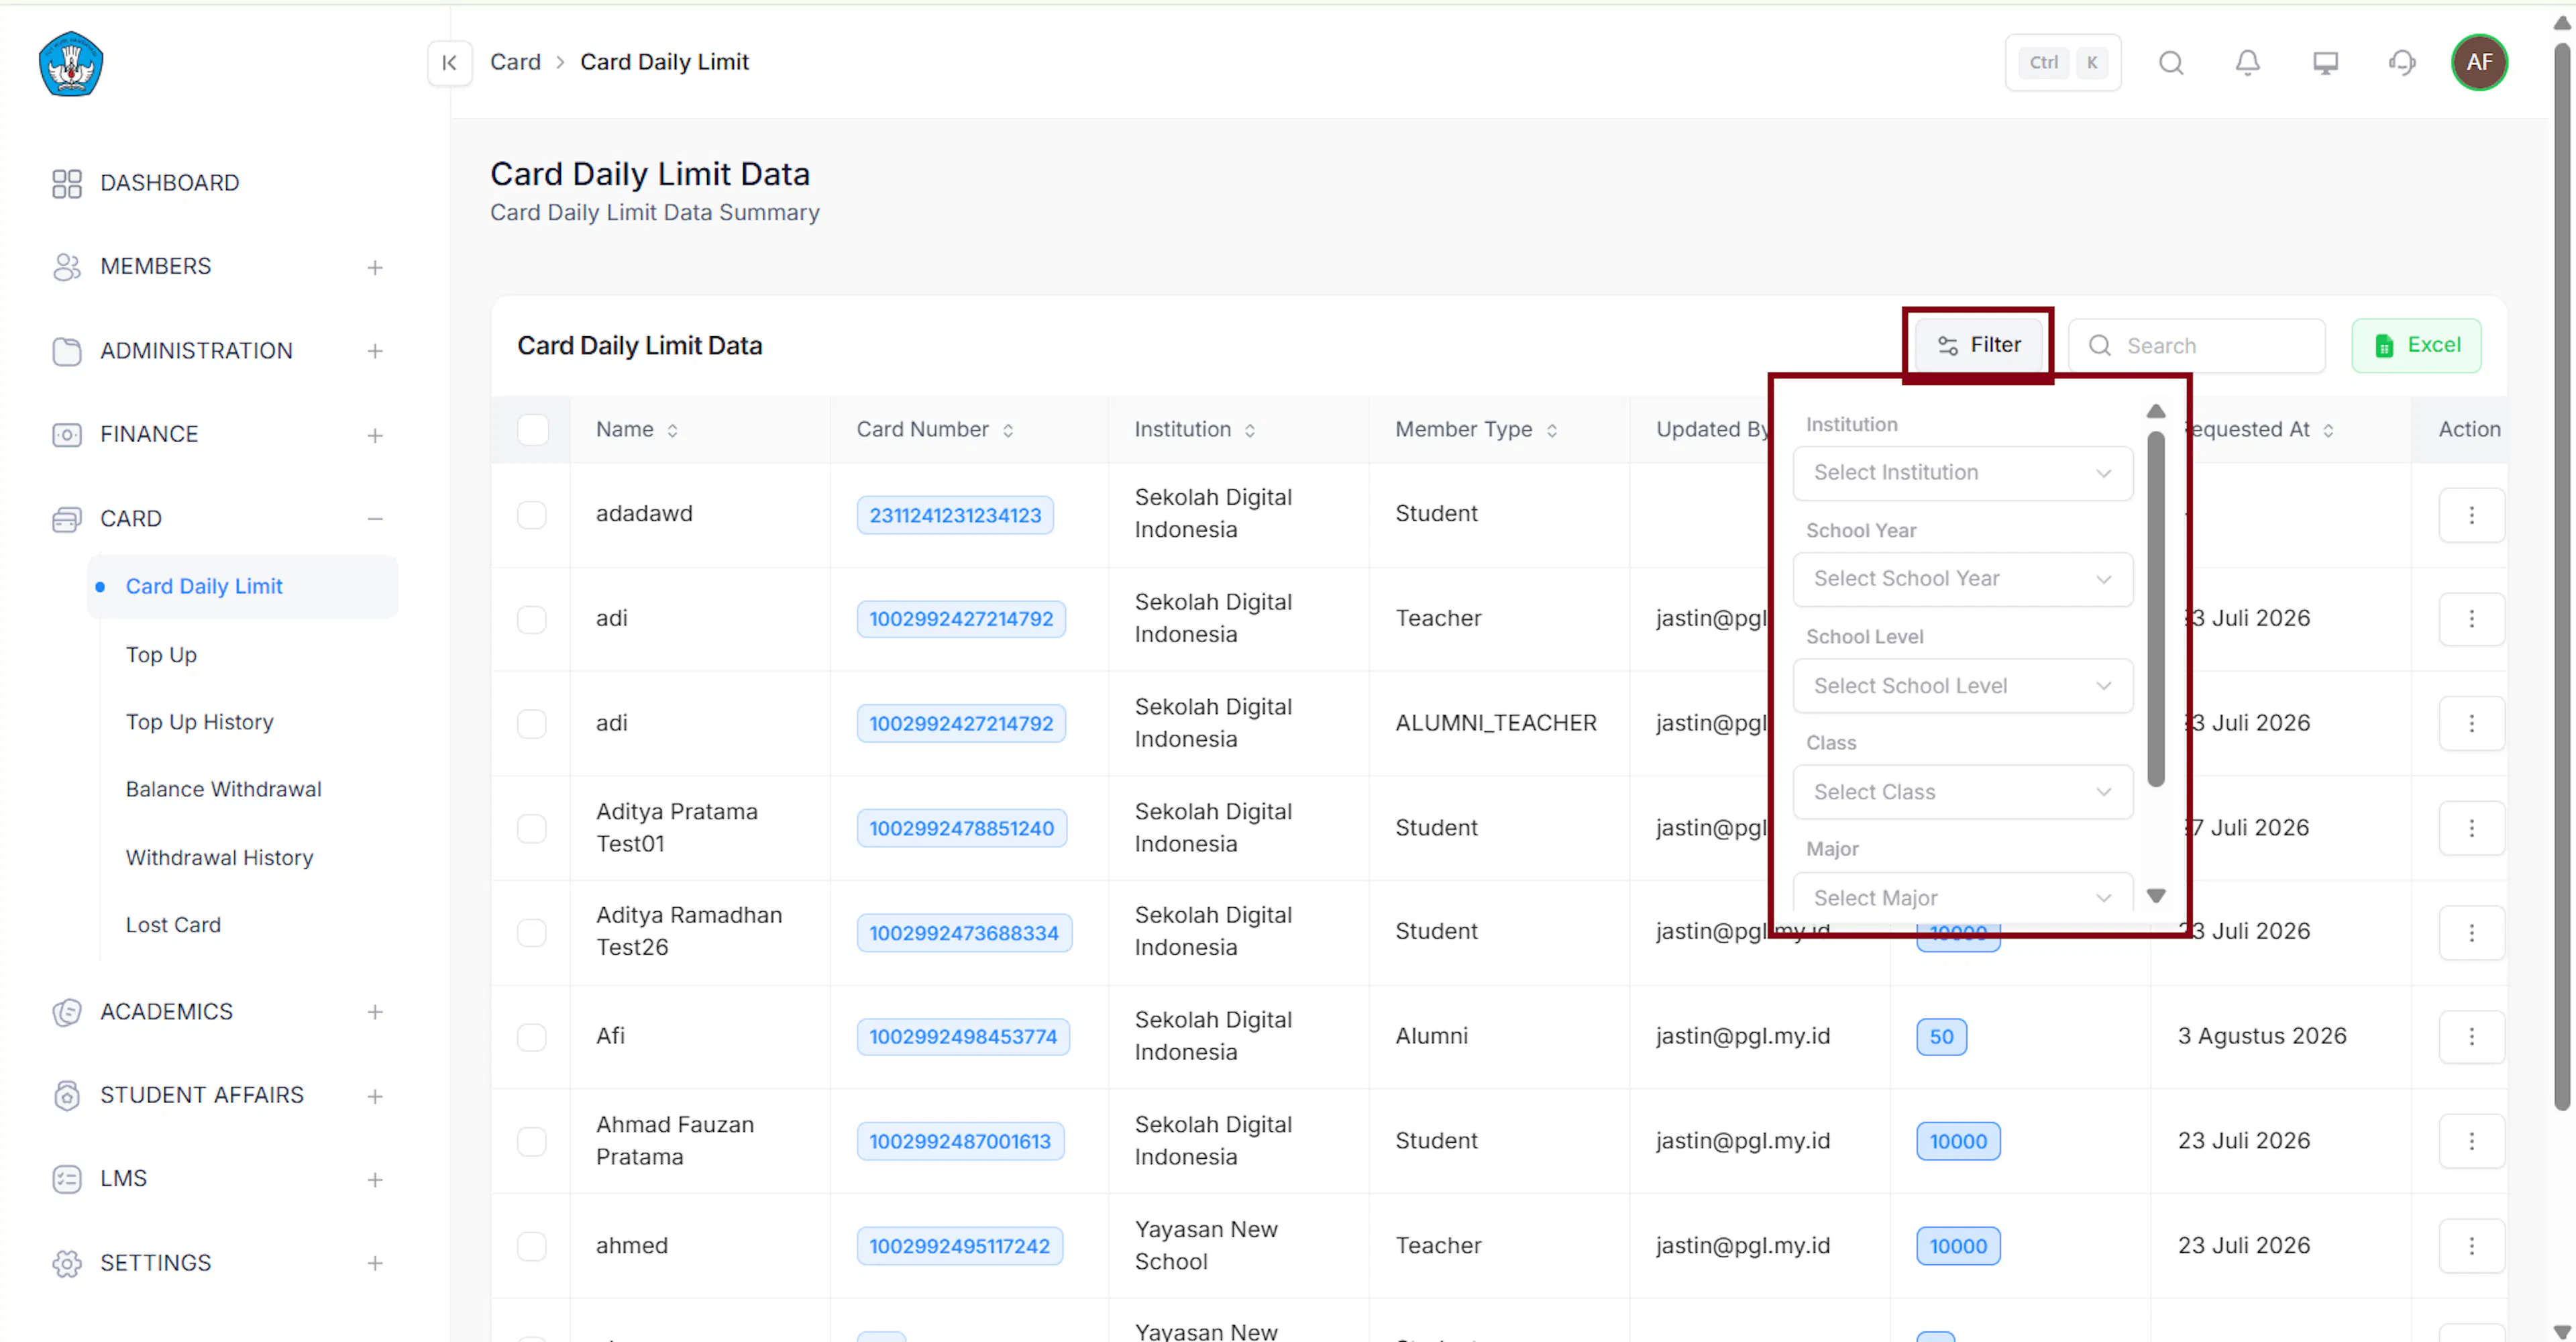Open row actions for Ahmad Fauzan Pratama
The image size is (2576, 1342).
pos(2472,1141)
